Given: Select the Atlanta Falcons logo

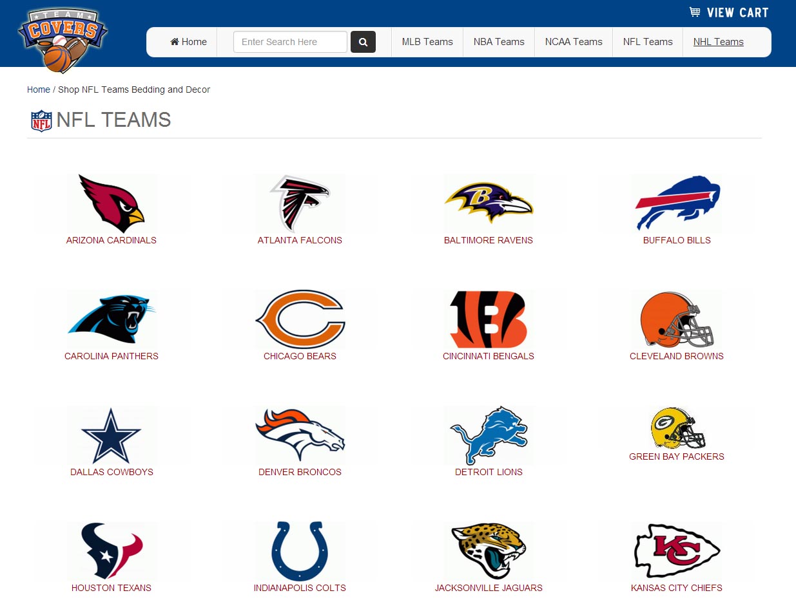Looking at the screenshot, I should coord(300,203).
